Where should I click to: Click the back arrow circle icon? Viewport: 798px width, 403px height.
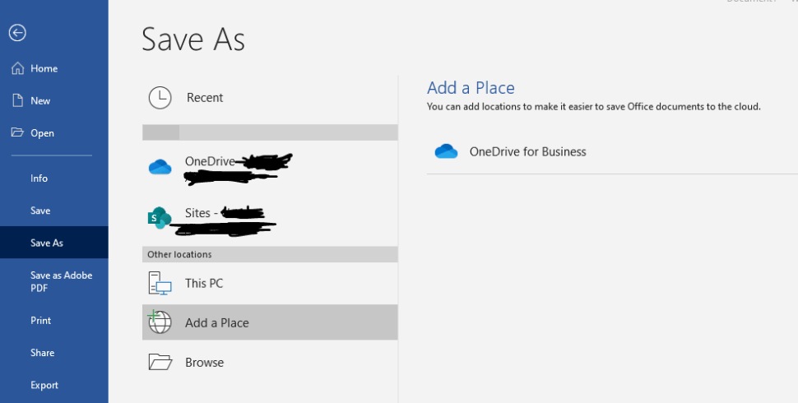pyautogui.click(x=17, y=33)
